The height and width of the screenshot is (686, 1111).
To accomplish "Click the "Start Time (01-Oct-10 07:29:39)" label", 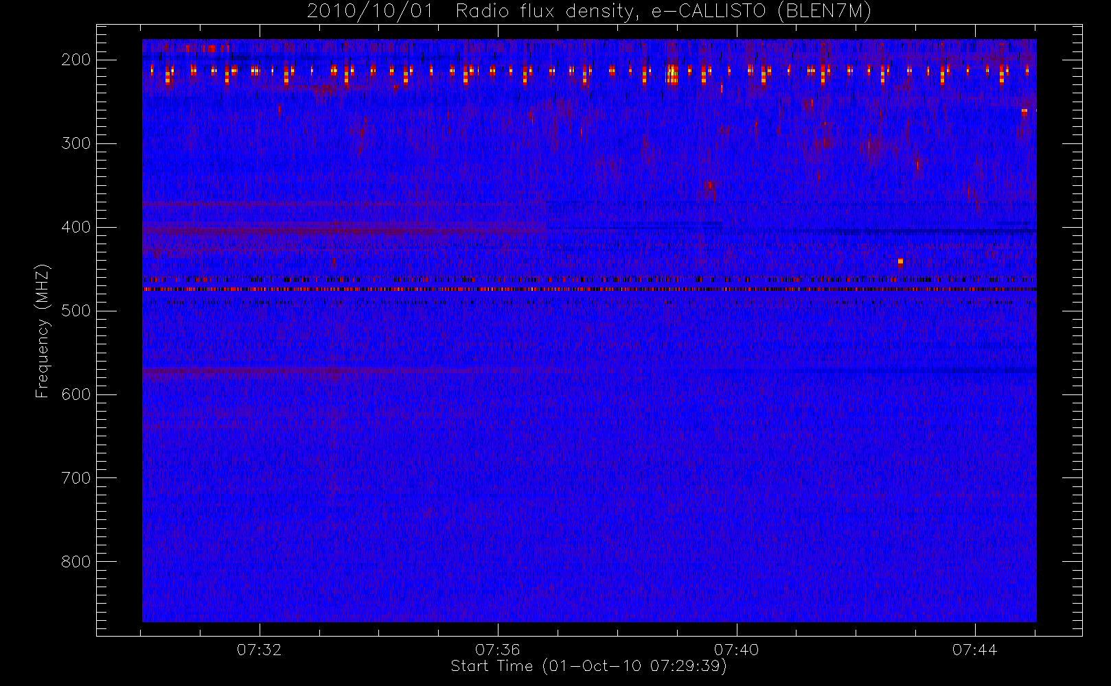I will click(588, 666).
